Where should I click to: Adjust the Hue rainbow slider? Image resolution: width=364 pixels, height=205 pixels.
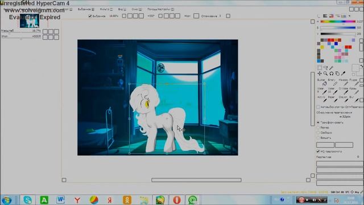[x=338, y=22]
